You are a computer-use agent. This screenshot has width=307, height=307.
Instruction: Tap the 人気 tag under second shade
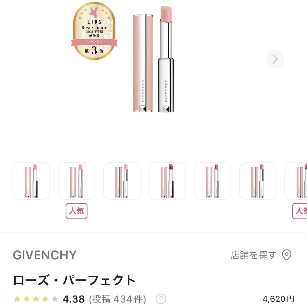(77, 211)
